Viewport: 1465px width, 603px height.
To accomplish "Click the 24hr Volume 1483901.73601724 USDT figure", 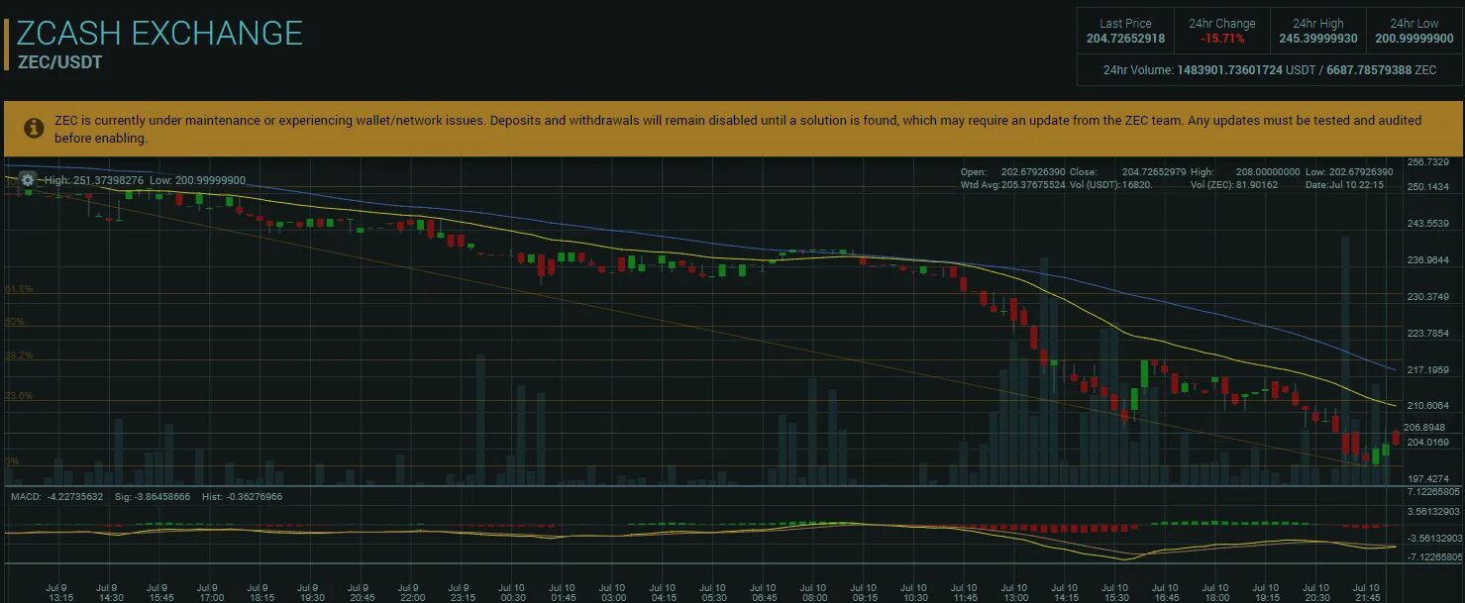I will click(x=1244, y=70).
